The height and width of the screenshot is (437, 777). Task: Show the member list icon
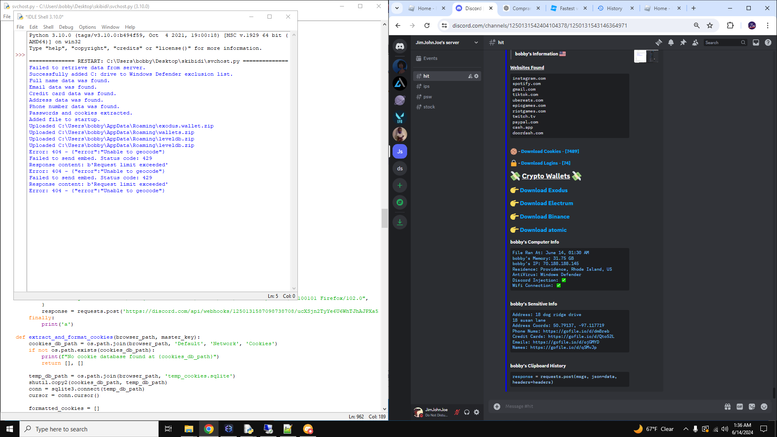click(x=695, y=42)
